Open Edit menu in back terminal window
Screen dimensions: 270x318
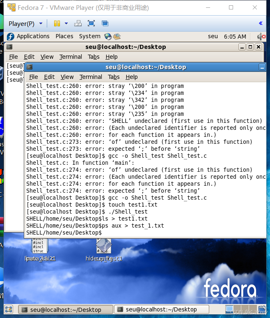pyautogui.click(x=29, y=57)
